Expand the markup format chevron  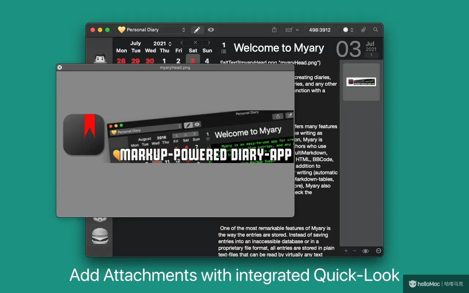point(298,30)
